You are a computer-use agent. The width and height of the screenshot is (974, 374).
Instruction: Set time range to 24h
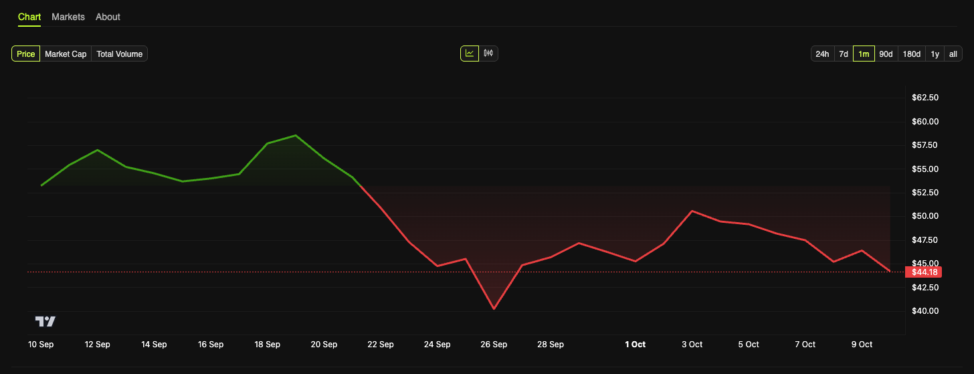822,54
